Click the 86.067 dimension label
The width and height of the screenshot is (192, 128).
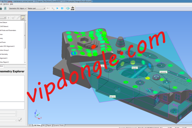tap(134, 68)
